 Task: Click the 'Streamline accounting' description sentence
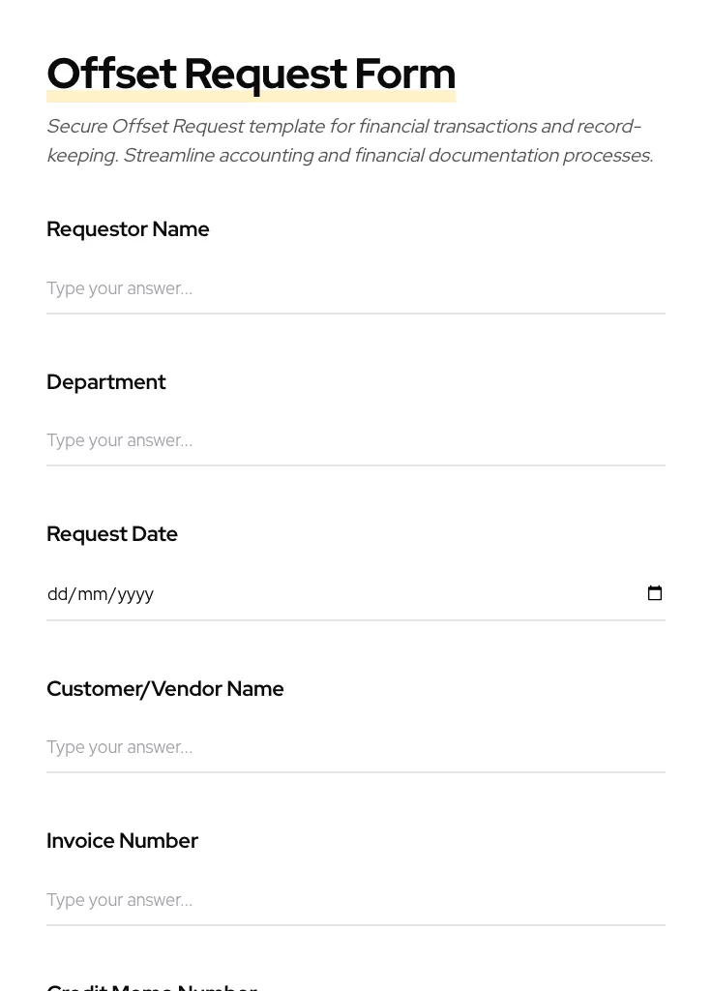tap(387, 156)
